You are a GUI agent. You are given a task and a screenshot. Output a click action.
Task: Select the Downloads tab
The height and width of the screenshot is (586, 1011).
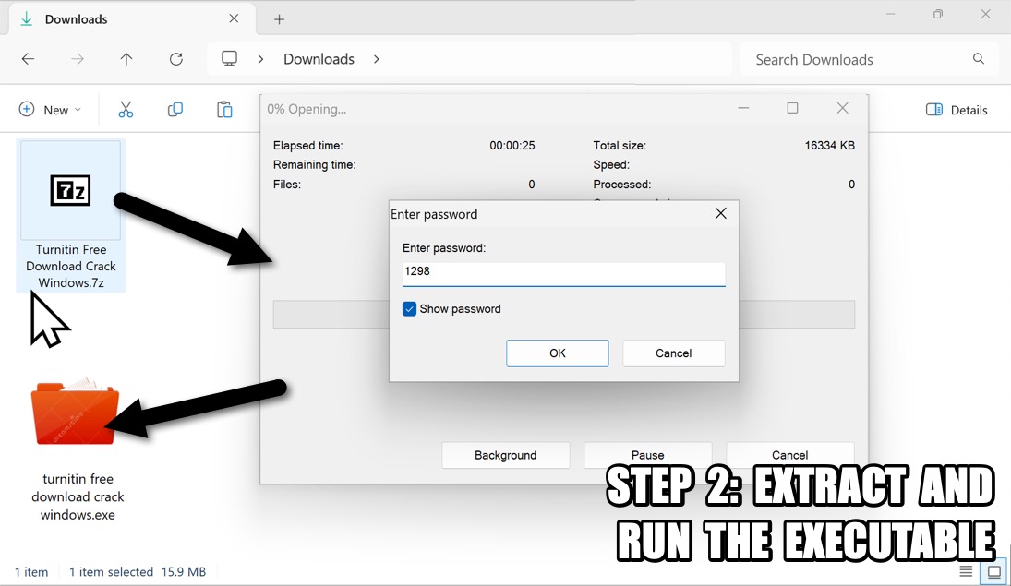tap(132, 19)
